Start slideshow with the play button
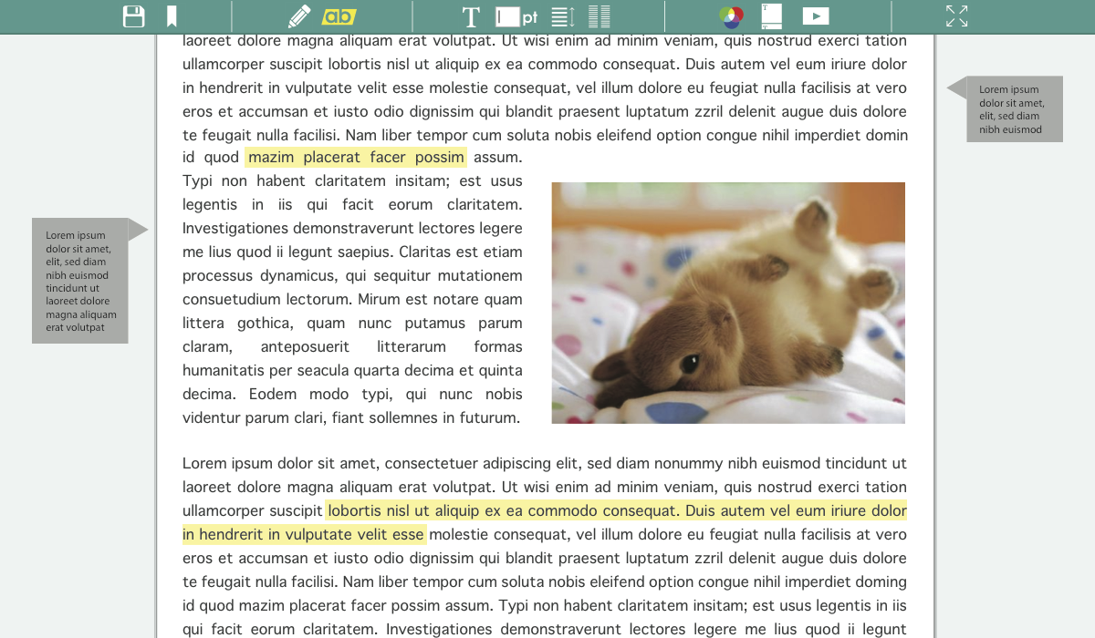The image size is (1095, 638). pyautogui.click(x=815, y=16)
